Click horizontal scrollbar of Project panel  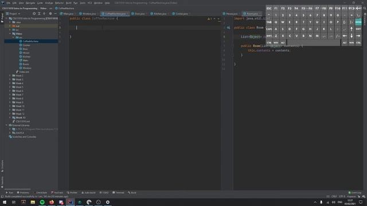(x=18, y=189)
